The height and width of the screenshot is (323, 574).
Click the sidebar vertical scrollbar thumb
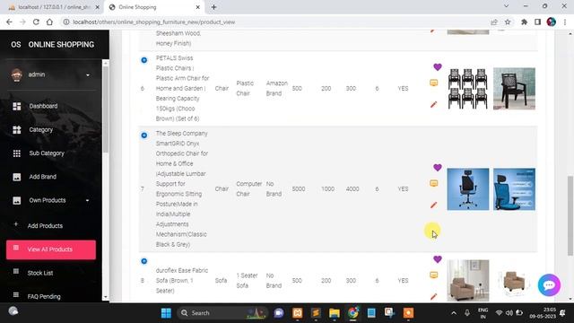(x=106, y=109)
